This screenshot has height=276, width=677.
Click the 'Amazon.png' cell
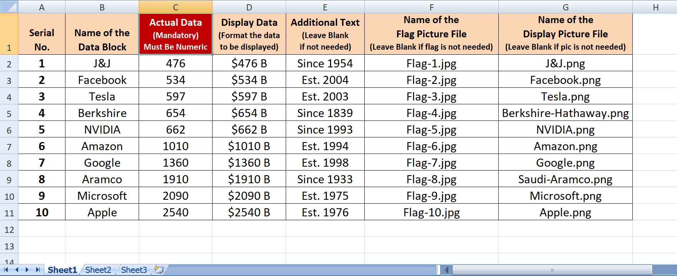[565, 146]
